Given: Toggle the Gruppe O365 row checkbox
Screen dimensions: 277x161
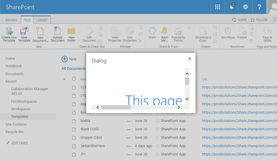Looking at the screenshot, I should [x=158, y=138].
